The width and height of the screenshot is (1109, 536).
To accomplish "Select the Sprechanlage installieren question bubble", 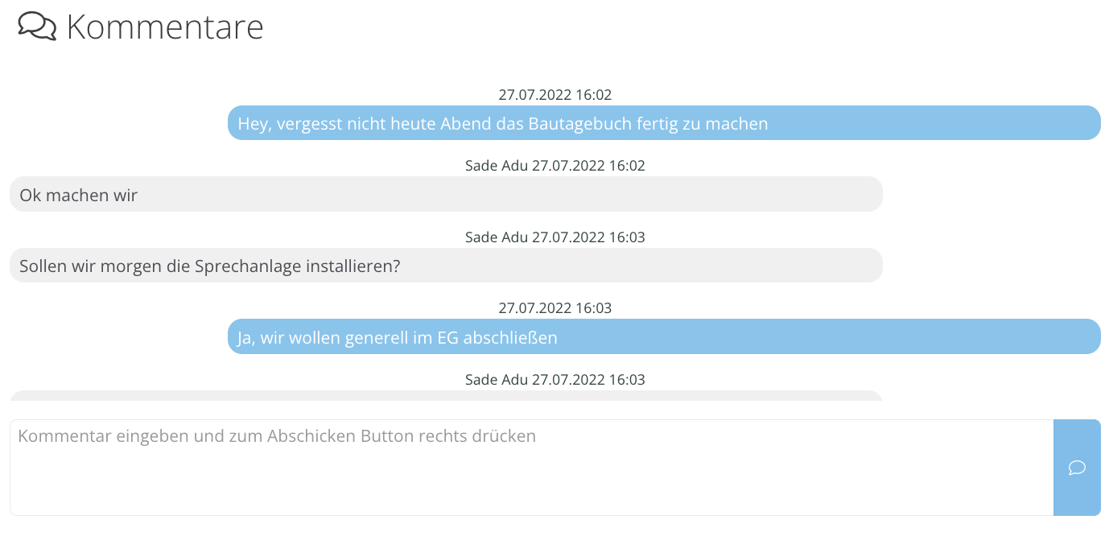I will [446, 266].
